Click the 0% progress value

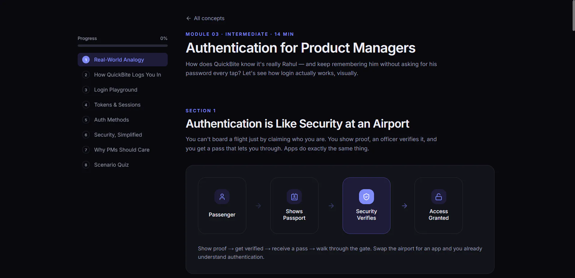coord(164,38)
